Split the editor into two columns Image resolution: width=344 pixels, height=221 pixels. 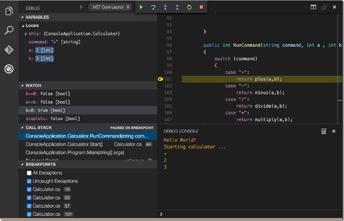(313, 7)
